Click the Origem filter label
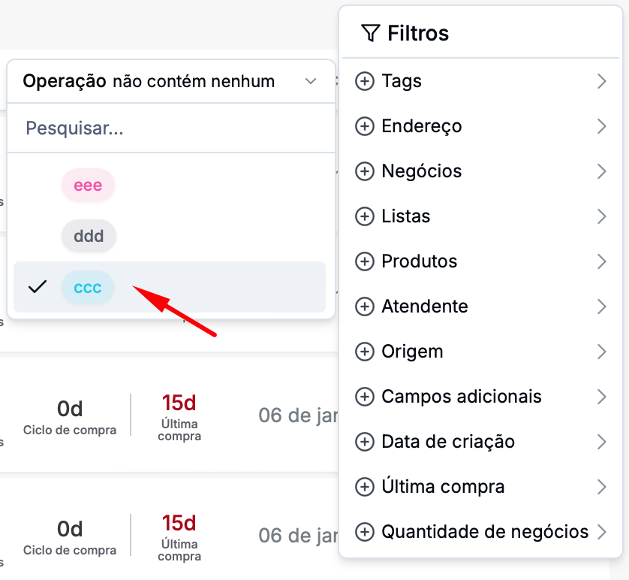This screenshot has width=629, height=580. pyautogui.click(x=412, y=352)
